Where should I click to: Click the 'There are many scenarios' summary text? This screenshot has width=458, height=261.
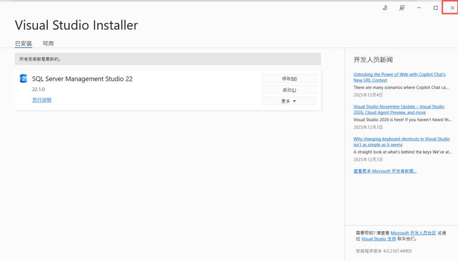401,87
